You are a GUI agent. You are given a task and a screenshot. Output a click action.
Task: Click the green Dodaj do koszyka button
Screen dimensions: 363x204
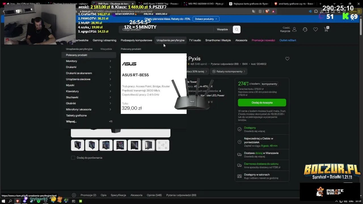(x=262, y=103)
